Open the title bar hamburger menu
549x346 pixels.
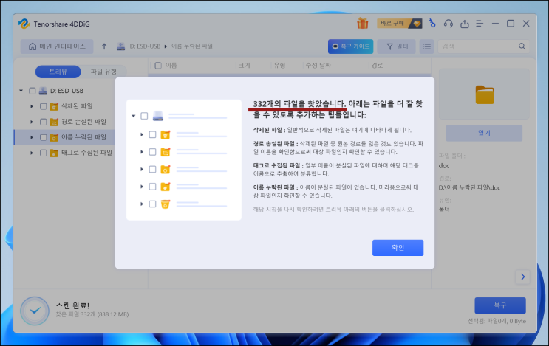pyautogui.click(x=480, y=24)
